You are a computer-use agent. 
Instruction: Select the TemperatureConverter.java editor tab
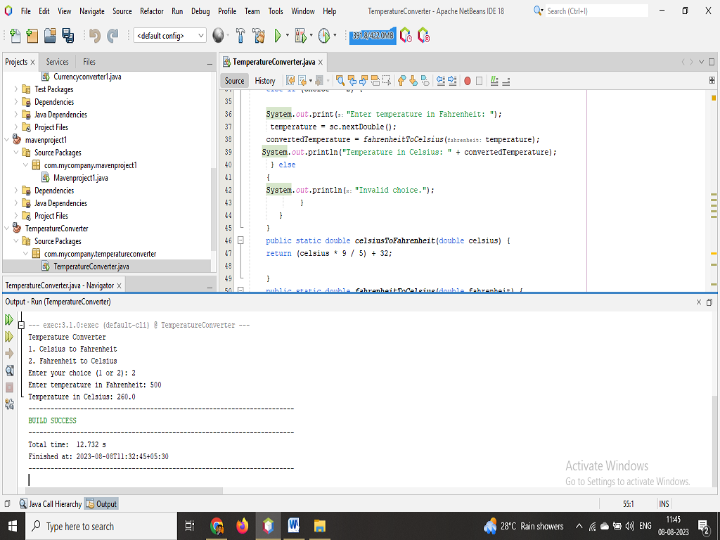coord(274,62)
